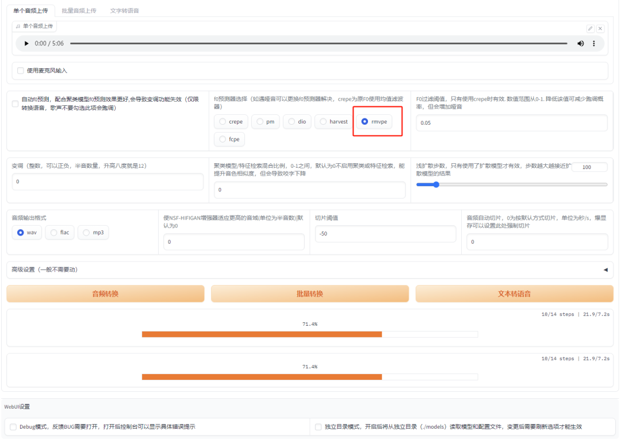Expand the 高级设置 section
The image size is (621, 443).
pos(310,269)
